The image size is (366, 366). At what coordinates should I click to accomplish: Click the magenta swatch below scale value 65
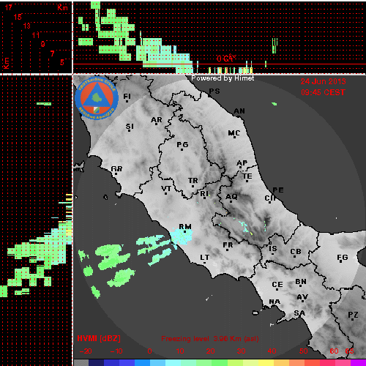(358, 362)
